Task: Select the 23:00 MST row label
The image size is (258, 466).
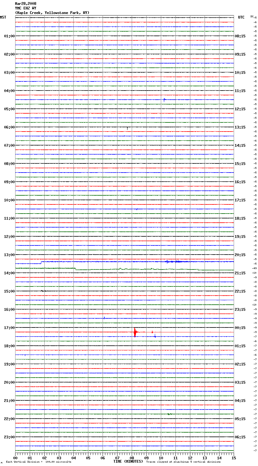Action: click(x=9, y=437)
